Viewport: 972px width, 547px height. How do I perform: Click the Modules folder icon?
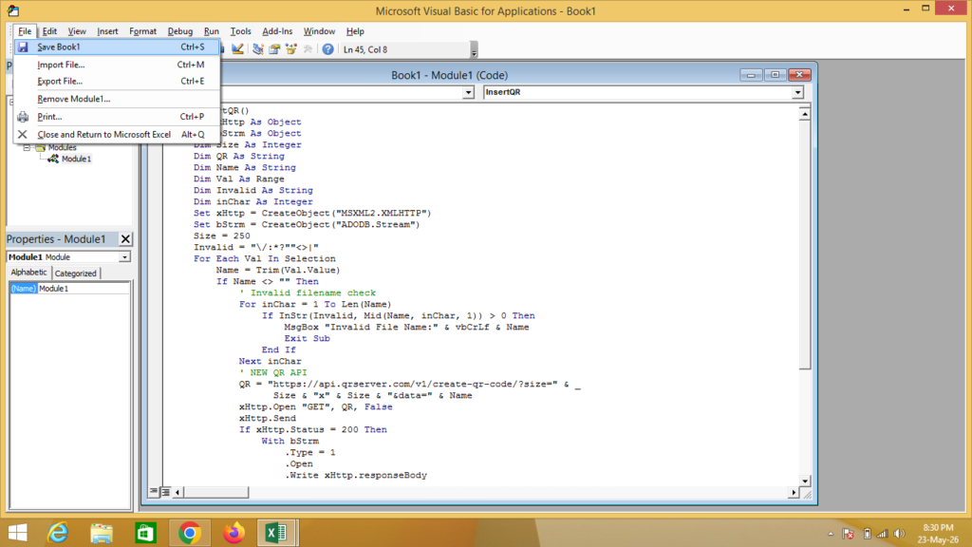[40, 147]
